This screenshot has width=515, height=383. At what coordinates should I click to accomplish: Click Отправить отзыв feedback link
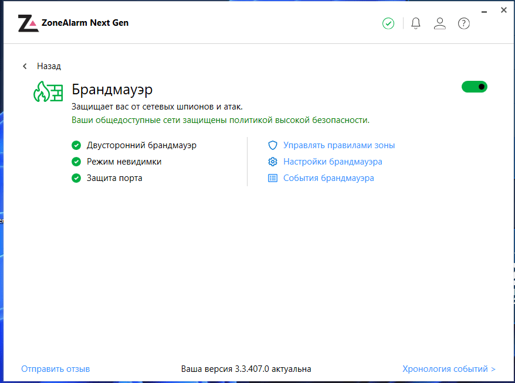click(x=56, y=369)
